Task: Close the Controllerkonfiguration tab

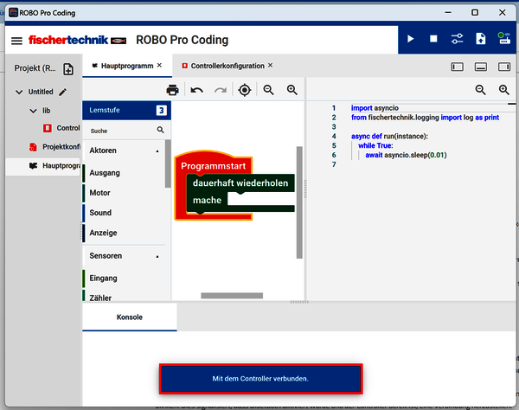Action: [x=271, y=65]
